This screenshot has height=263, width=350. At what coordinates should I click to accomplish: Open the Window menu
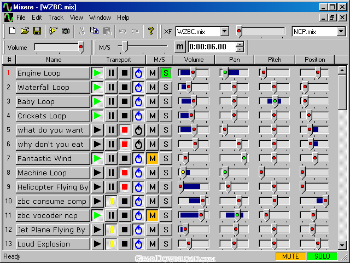point(100,18)
